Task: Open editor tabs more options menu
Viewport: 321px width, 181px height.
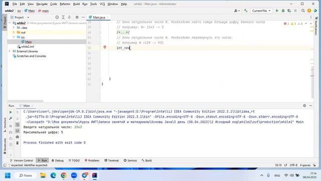Action: (311, 17)
